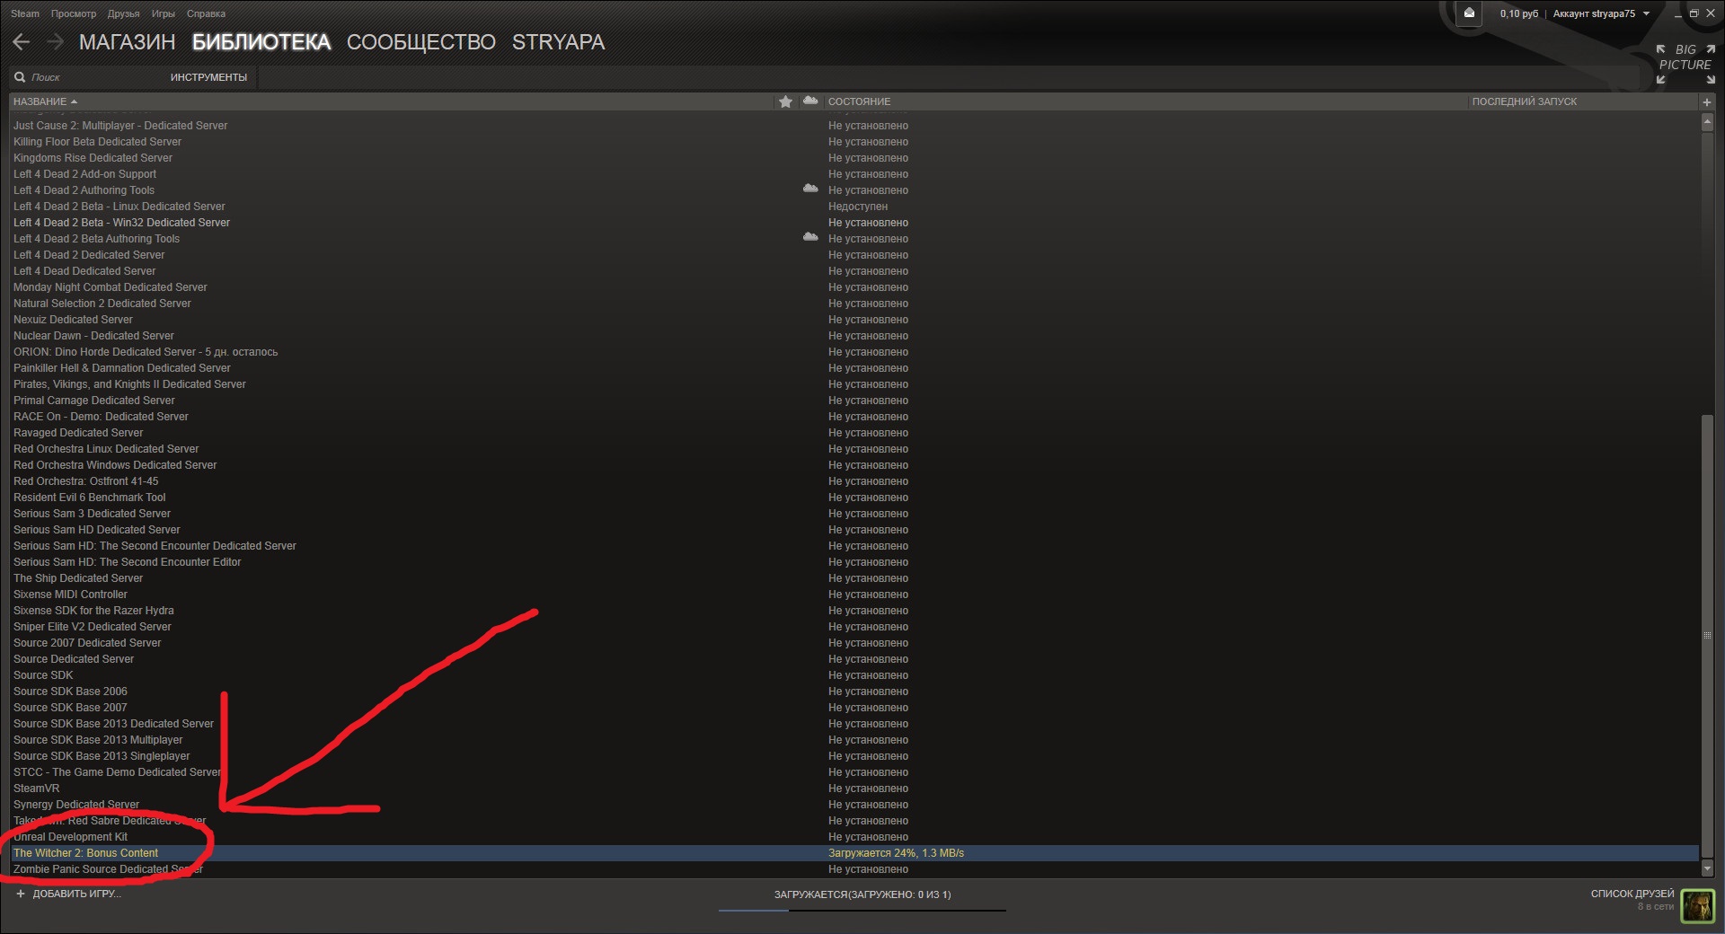Sort by the ПОСЛЕДНИЙ ЗАПУСК column

1525,101
